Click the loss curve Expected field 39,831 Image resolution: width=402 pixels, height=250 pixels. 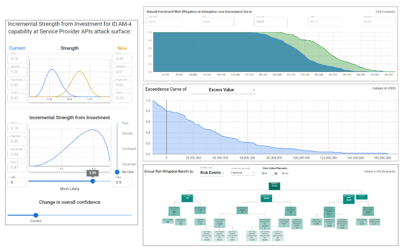pyautogui.click(x=271, y=22)
